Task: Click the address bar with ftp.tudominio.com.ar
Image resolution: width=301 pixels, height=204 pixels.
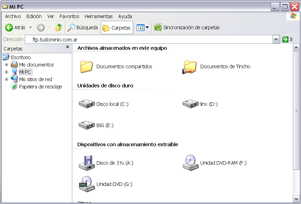Action: 148,40
